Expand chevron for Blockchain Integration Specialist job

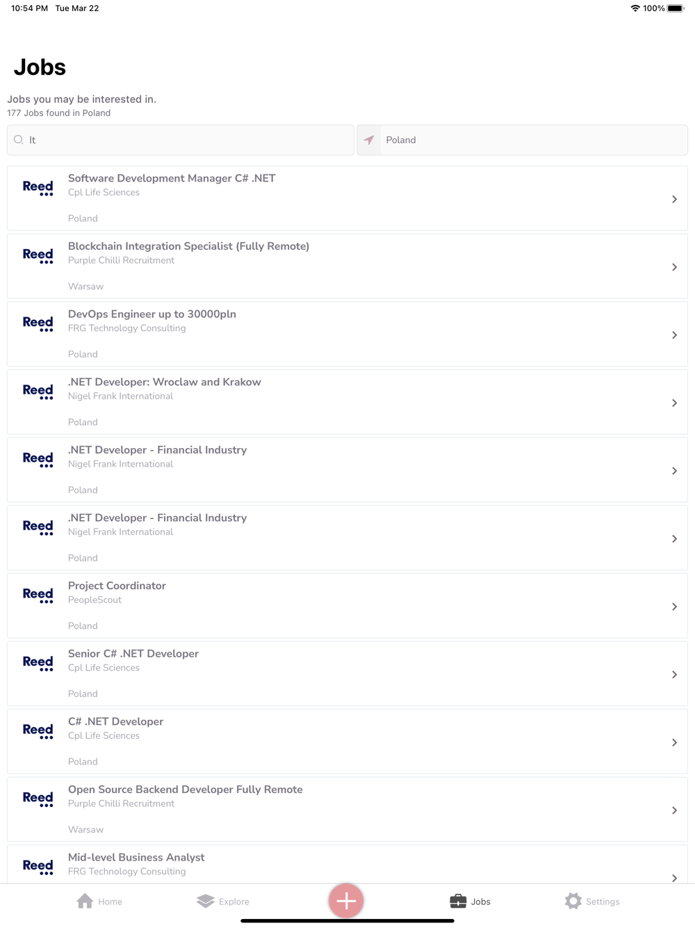click(674, 267)
